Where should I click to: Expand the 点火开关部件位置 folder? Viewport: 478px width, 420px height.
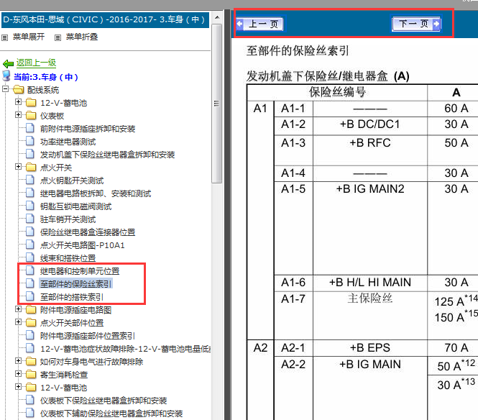tap(18, 322)
